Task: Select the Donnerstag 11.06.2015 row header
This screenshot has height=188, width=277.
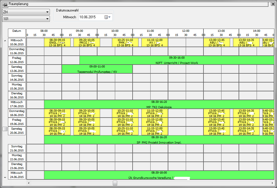Action: click(x=17, y=51)
